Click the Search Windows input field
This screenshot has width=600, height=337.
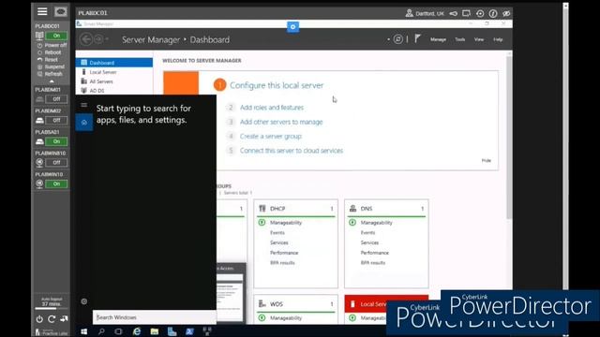point(154,317)
